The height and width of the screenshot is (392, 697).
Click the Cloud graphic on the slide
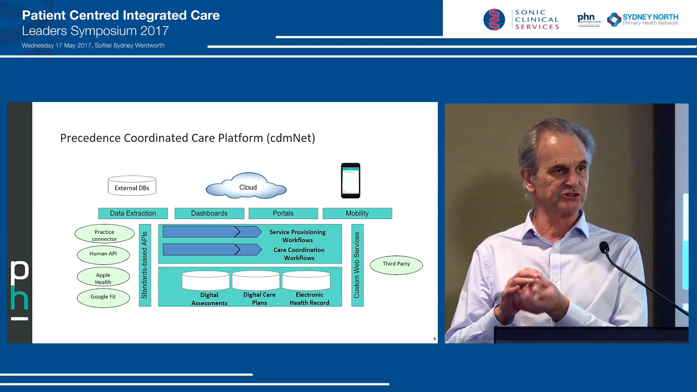coord(247,186)
